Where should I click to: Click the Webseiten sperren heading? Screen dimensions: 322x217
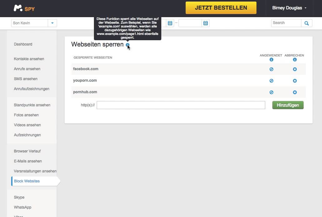[97, 44]
